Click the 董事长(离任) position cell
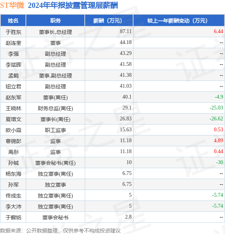 [x=55, y=119]
